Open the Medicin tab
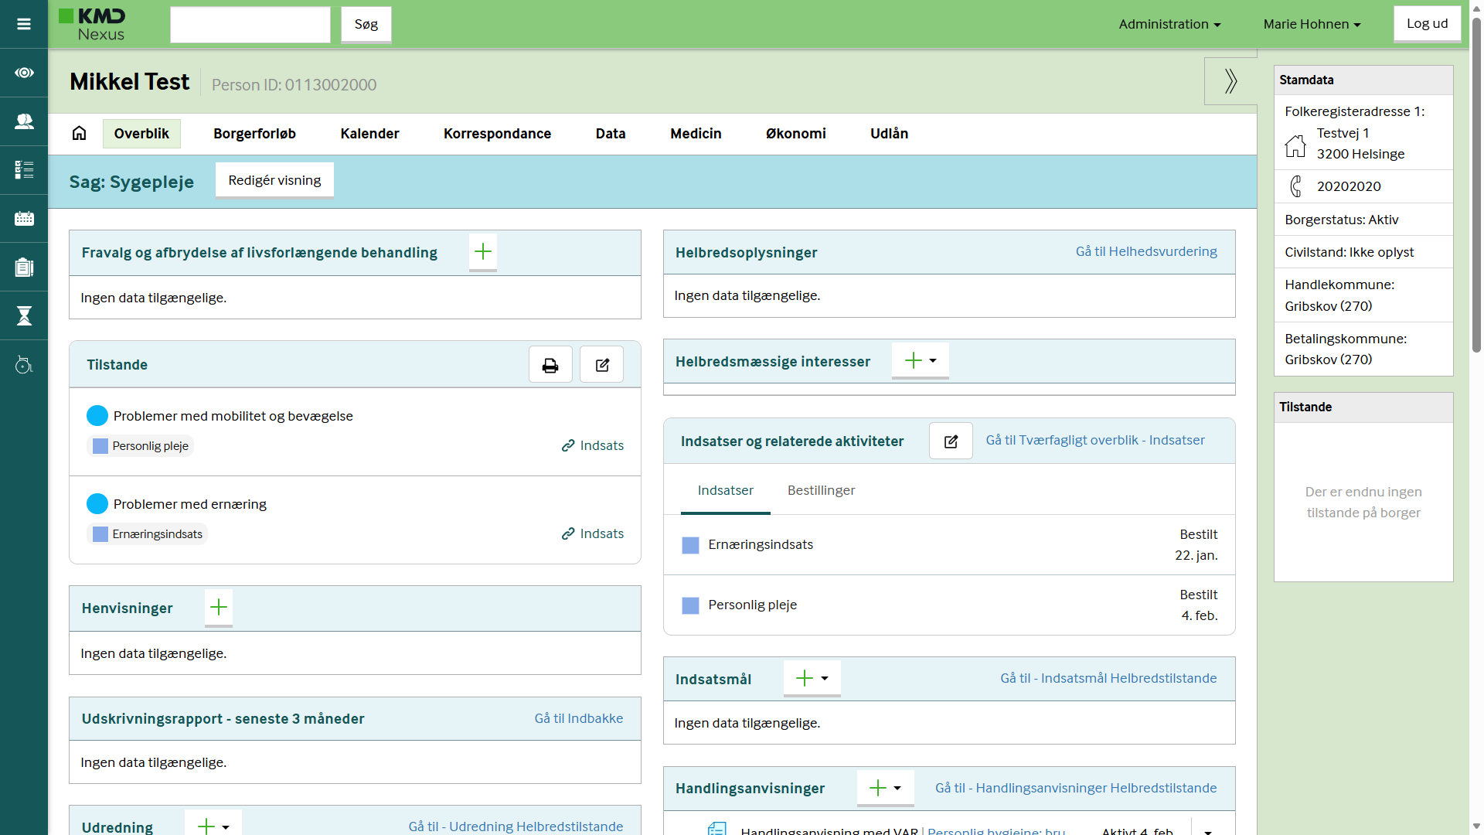This screenshot has height=835, width=1484. [x=696, y=134]
